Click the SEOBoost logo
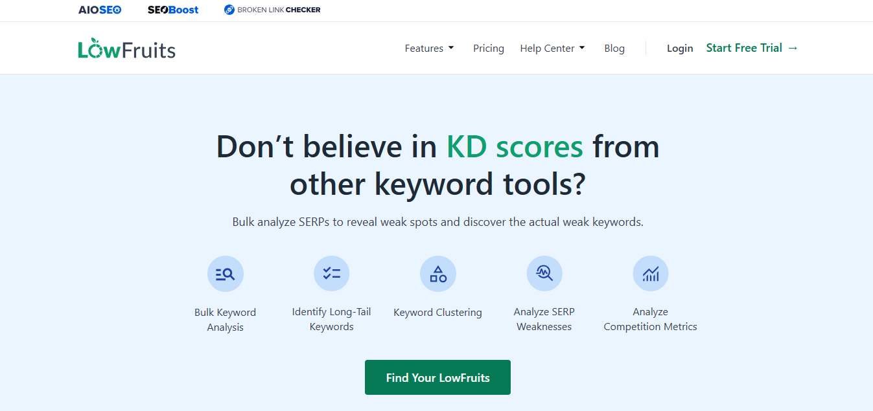The image size is (873, 411). point(173,10)
